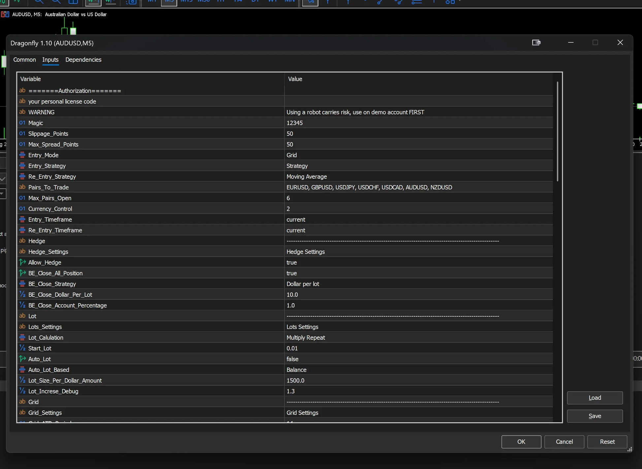The height and width of the screenshot is (469, 642).
Task: Click the enum icon beside Entry_Mode
Action: coord(22,155)
